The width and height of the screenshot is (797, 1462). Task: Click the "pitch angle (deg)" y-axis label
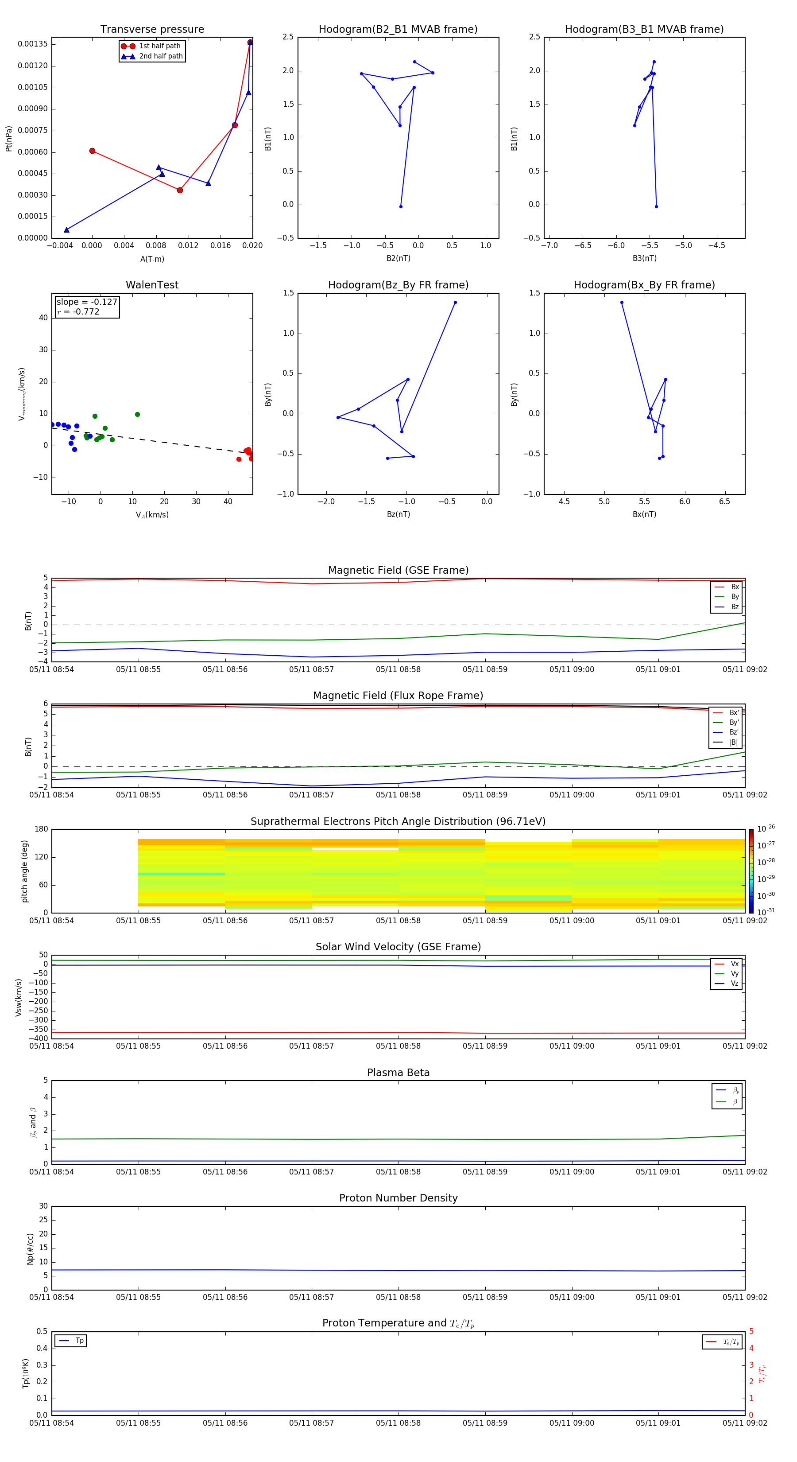tap(24, 871)
